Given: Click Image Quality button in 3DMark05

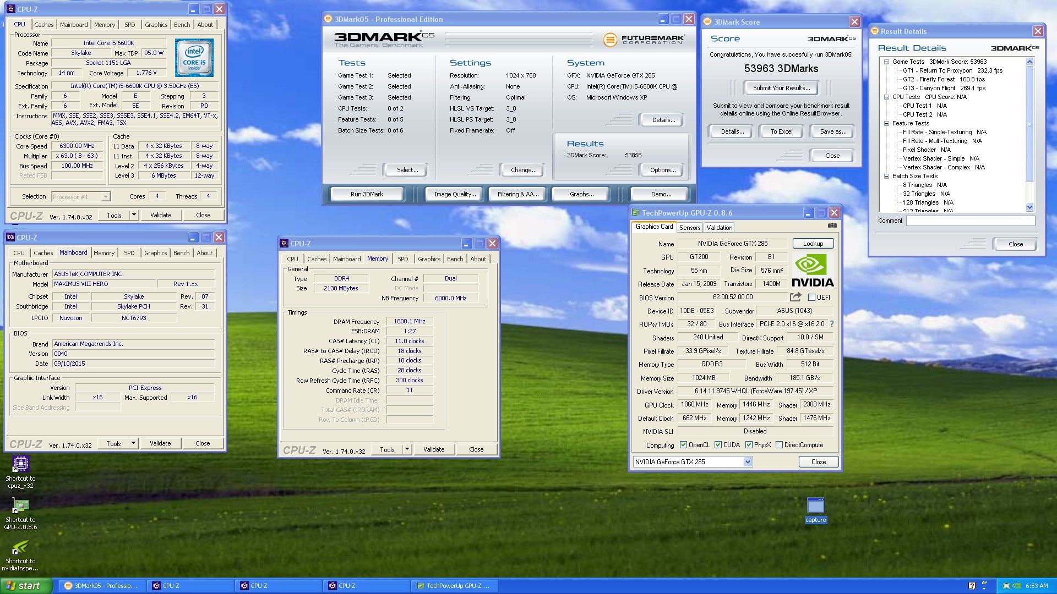Looking at the screenshot, I should tap(455, 194).
